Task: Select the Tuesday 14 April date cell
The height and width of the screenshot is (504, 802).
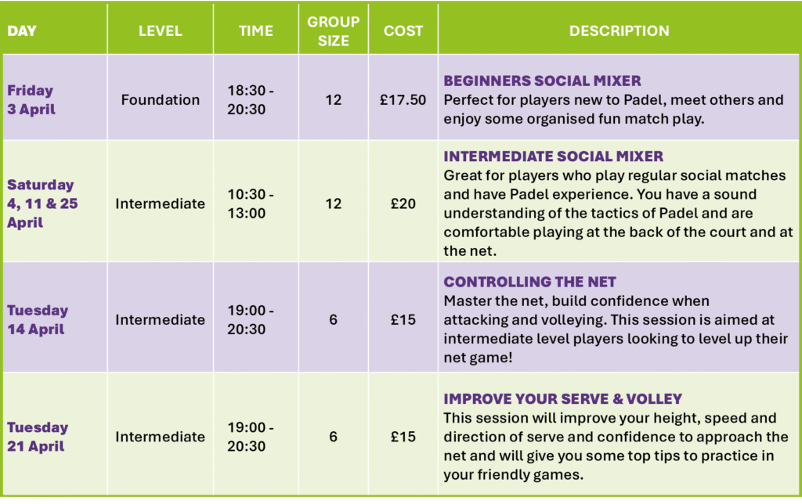Action: click(38, 319)
